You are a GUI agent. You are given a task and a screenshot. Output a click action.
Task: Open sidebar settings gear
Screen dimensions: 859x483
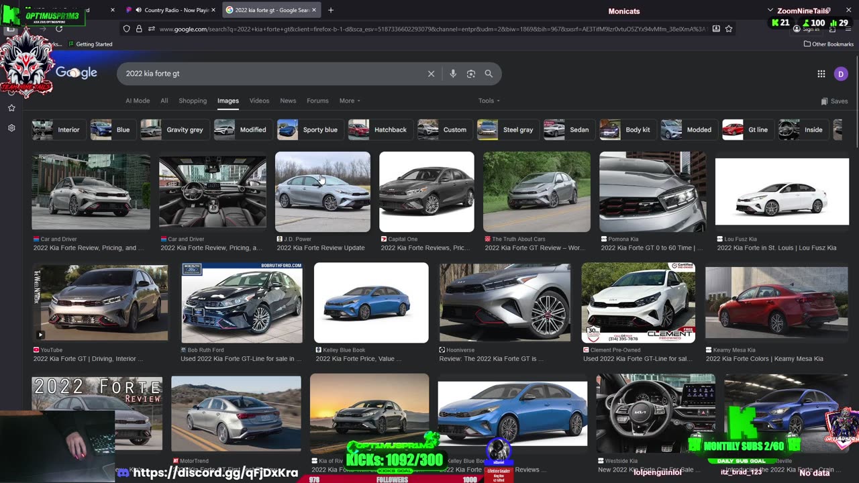[11, 127]
